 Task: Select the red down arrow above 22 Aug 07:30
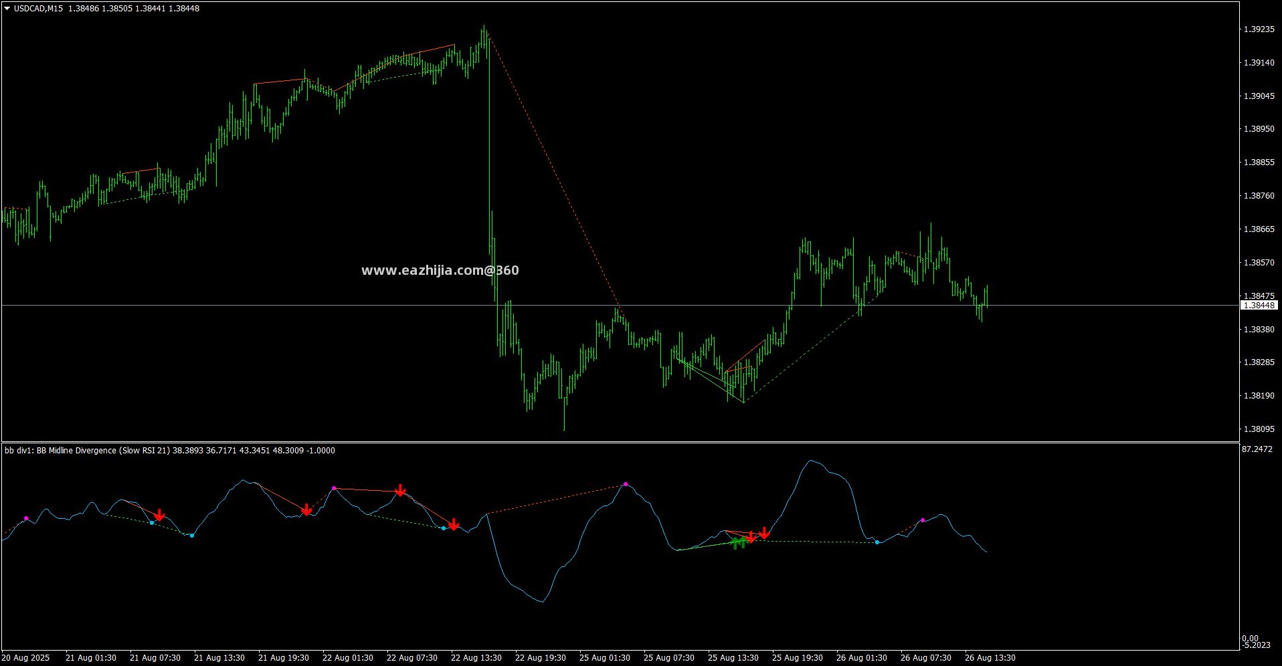[x=400, y=491]
